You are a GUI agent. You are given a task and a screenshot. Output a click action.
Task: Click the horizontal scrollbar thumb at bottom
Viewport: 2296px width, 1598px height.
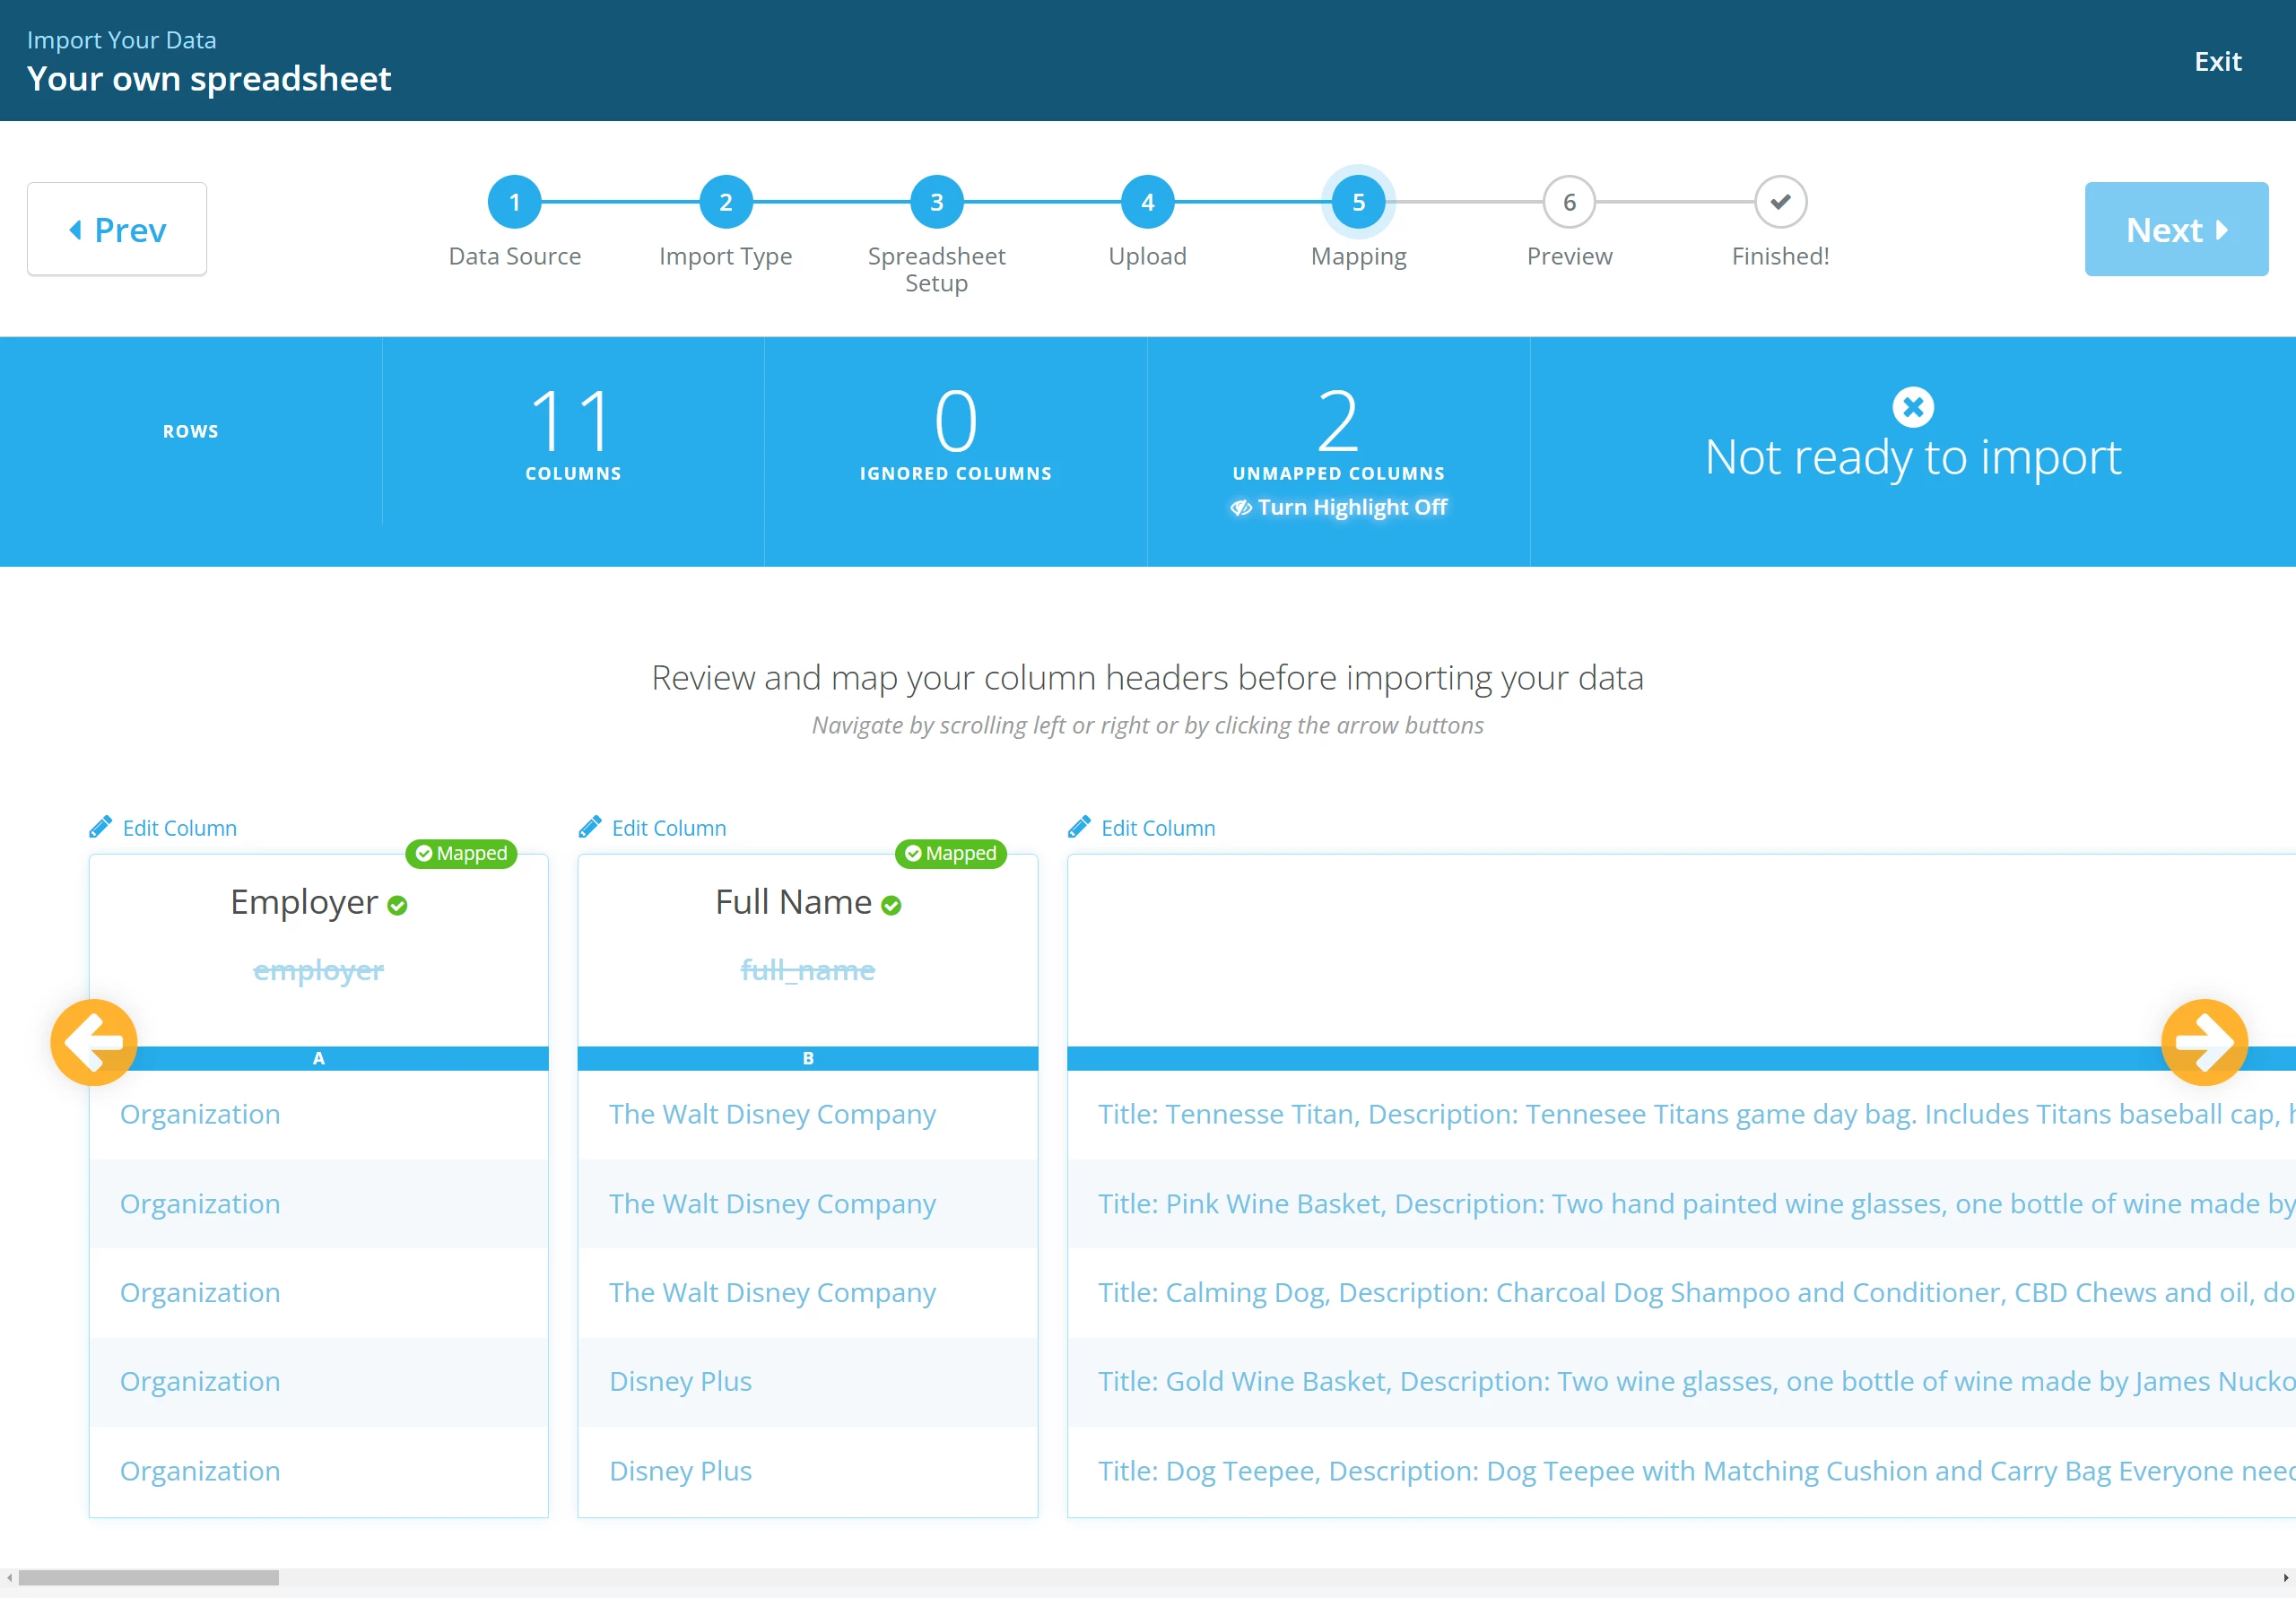tap(148, 1577)
